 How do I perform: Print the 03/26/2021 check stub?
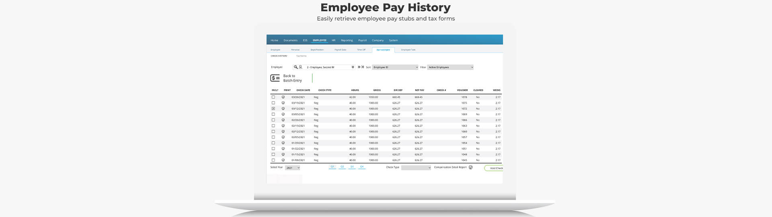(x=283, y=97)
